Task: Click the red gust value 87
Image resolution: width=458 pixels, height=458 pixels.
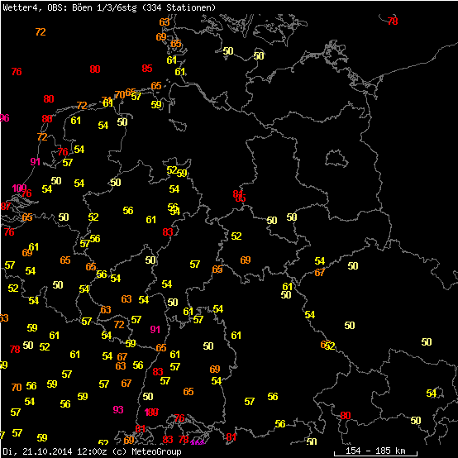Action: (6, 207)
